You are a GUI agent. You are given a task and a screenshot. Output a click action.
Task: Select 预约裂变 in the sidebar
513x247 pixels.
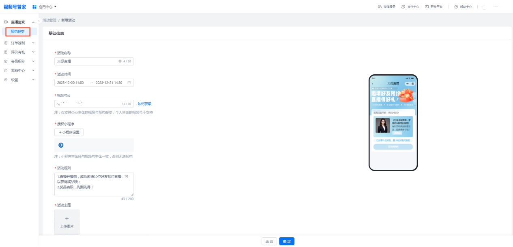pyautogui.click(x=17, y=31)
